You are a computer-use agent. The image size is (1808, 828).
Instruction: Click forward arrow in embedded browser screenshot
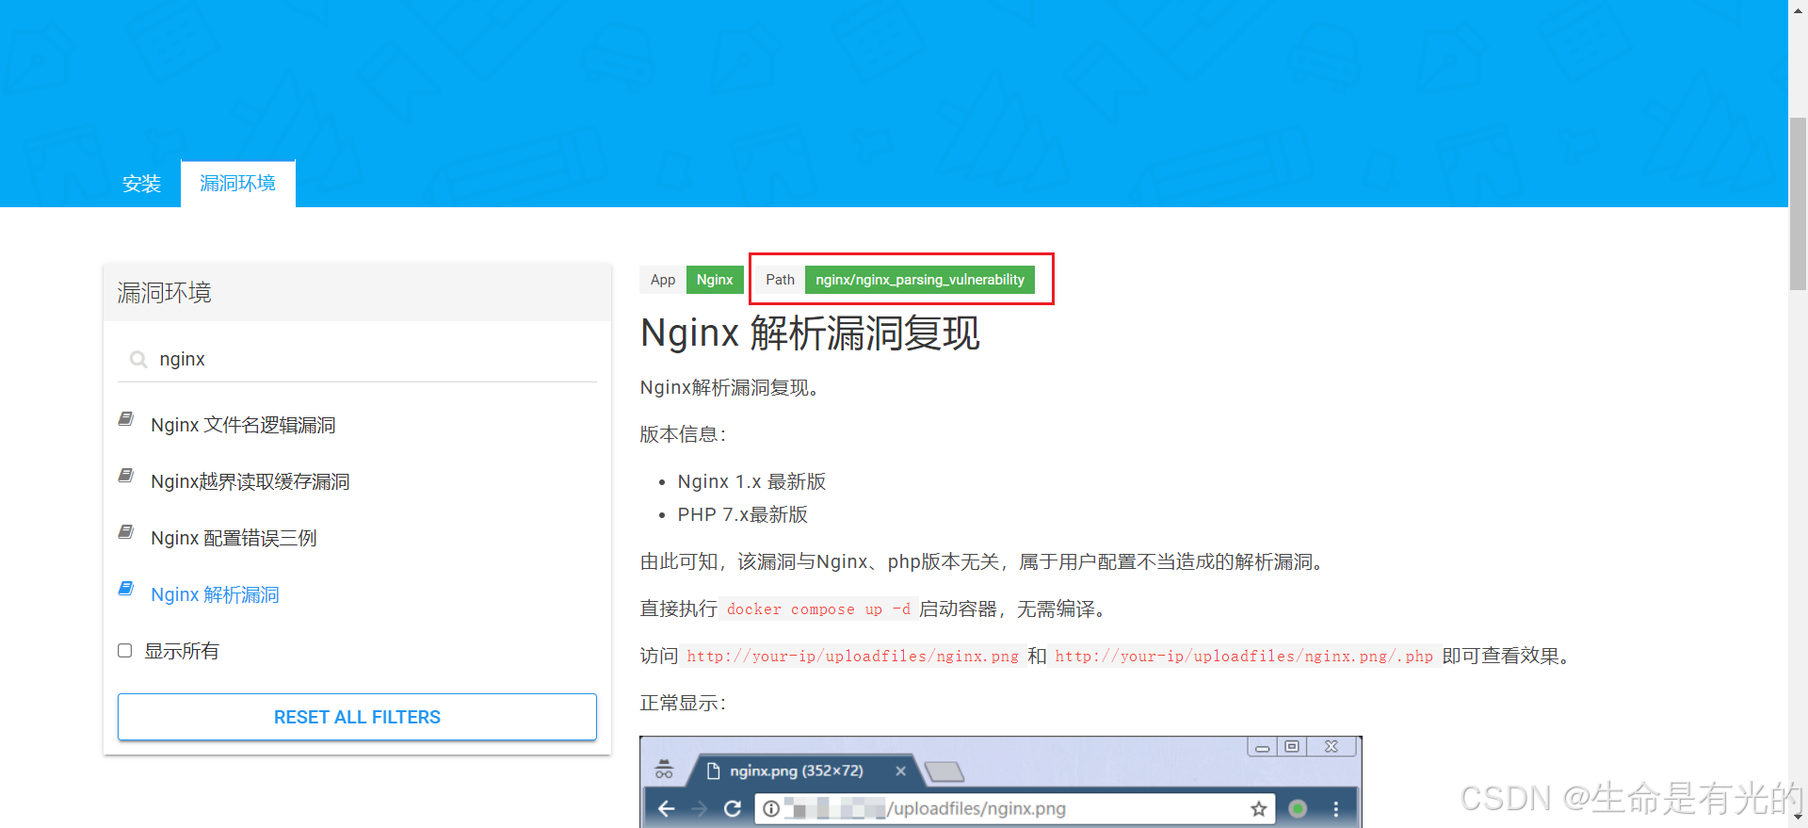699,808
